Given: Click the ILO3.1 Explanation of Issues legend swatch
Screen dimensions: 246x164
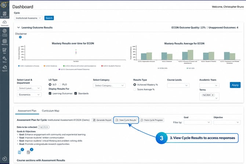Looking at the screenshot, I should pos(19,66).
